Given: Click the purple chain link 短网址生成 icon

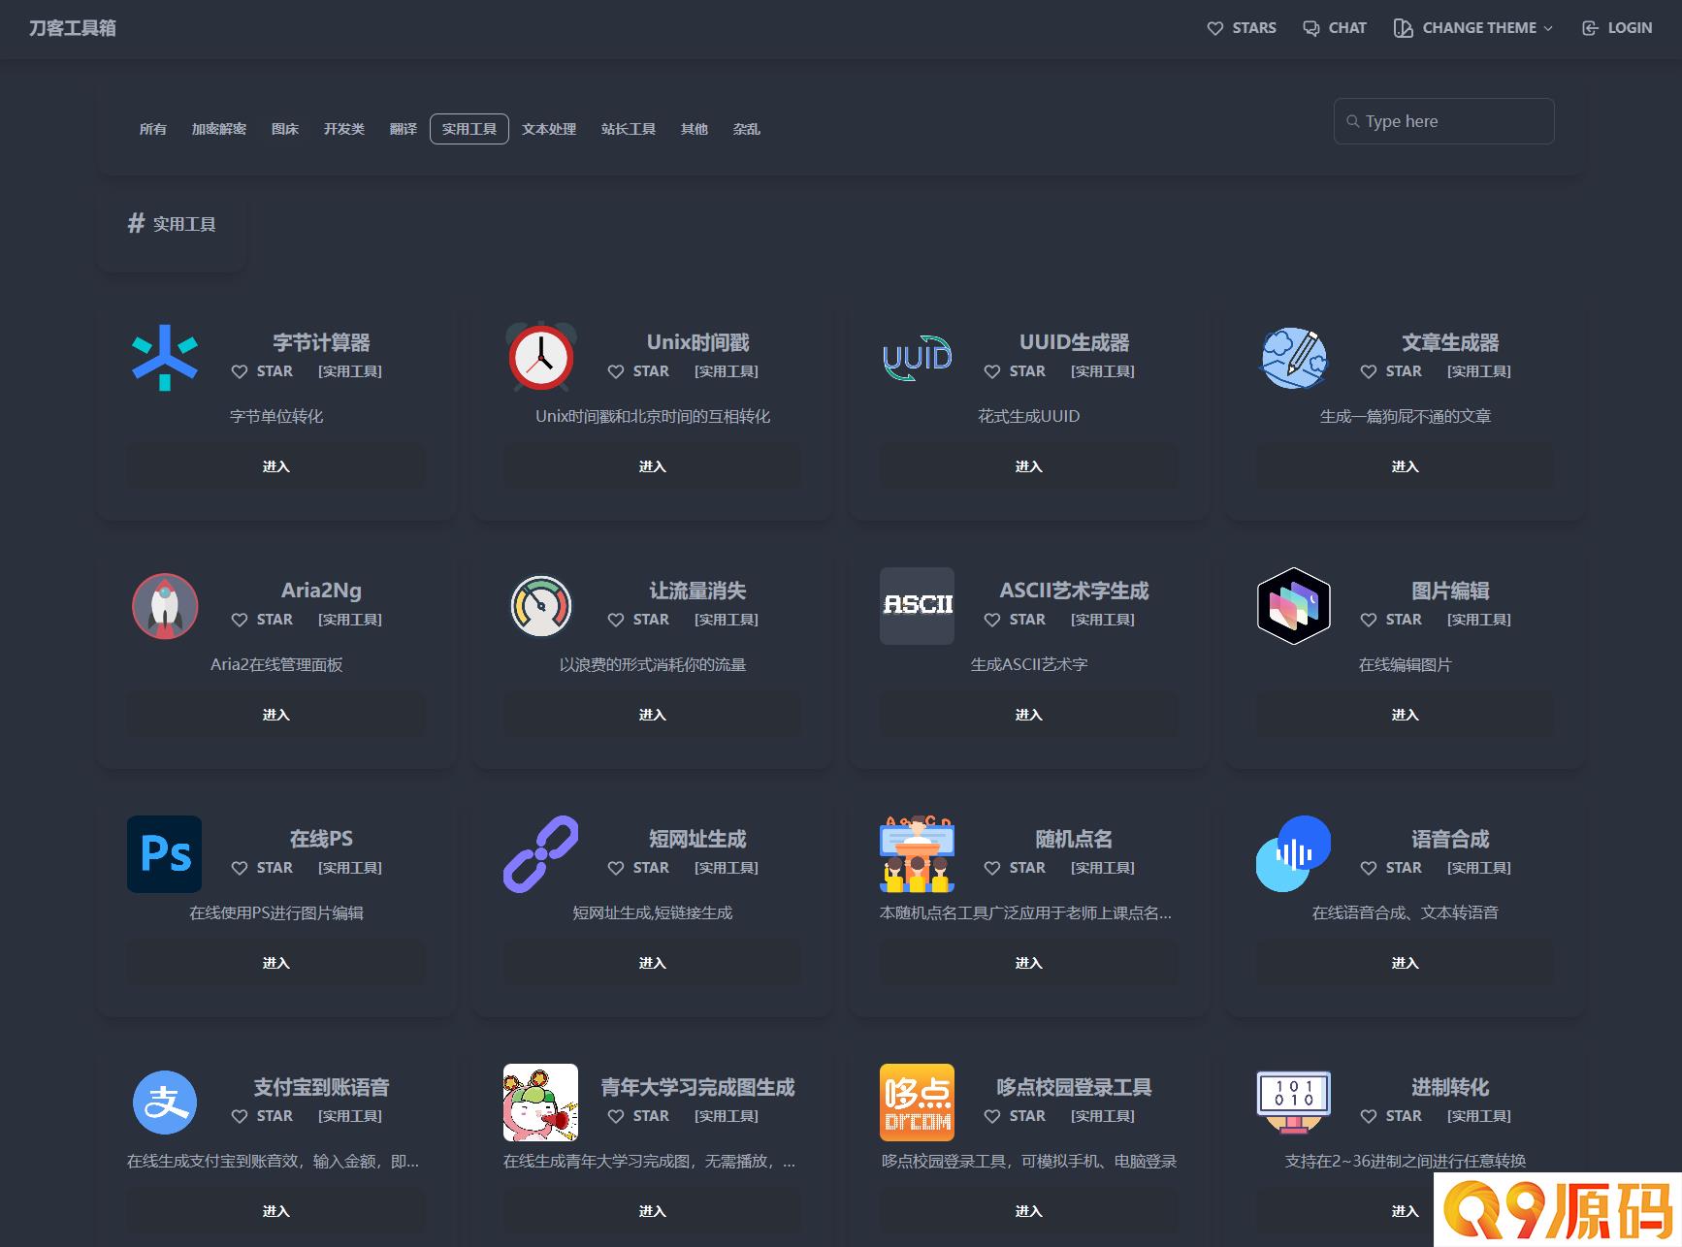Looking at the screenshot, I should (x=541, y=854).
